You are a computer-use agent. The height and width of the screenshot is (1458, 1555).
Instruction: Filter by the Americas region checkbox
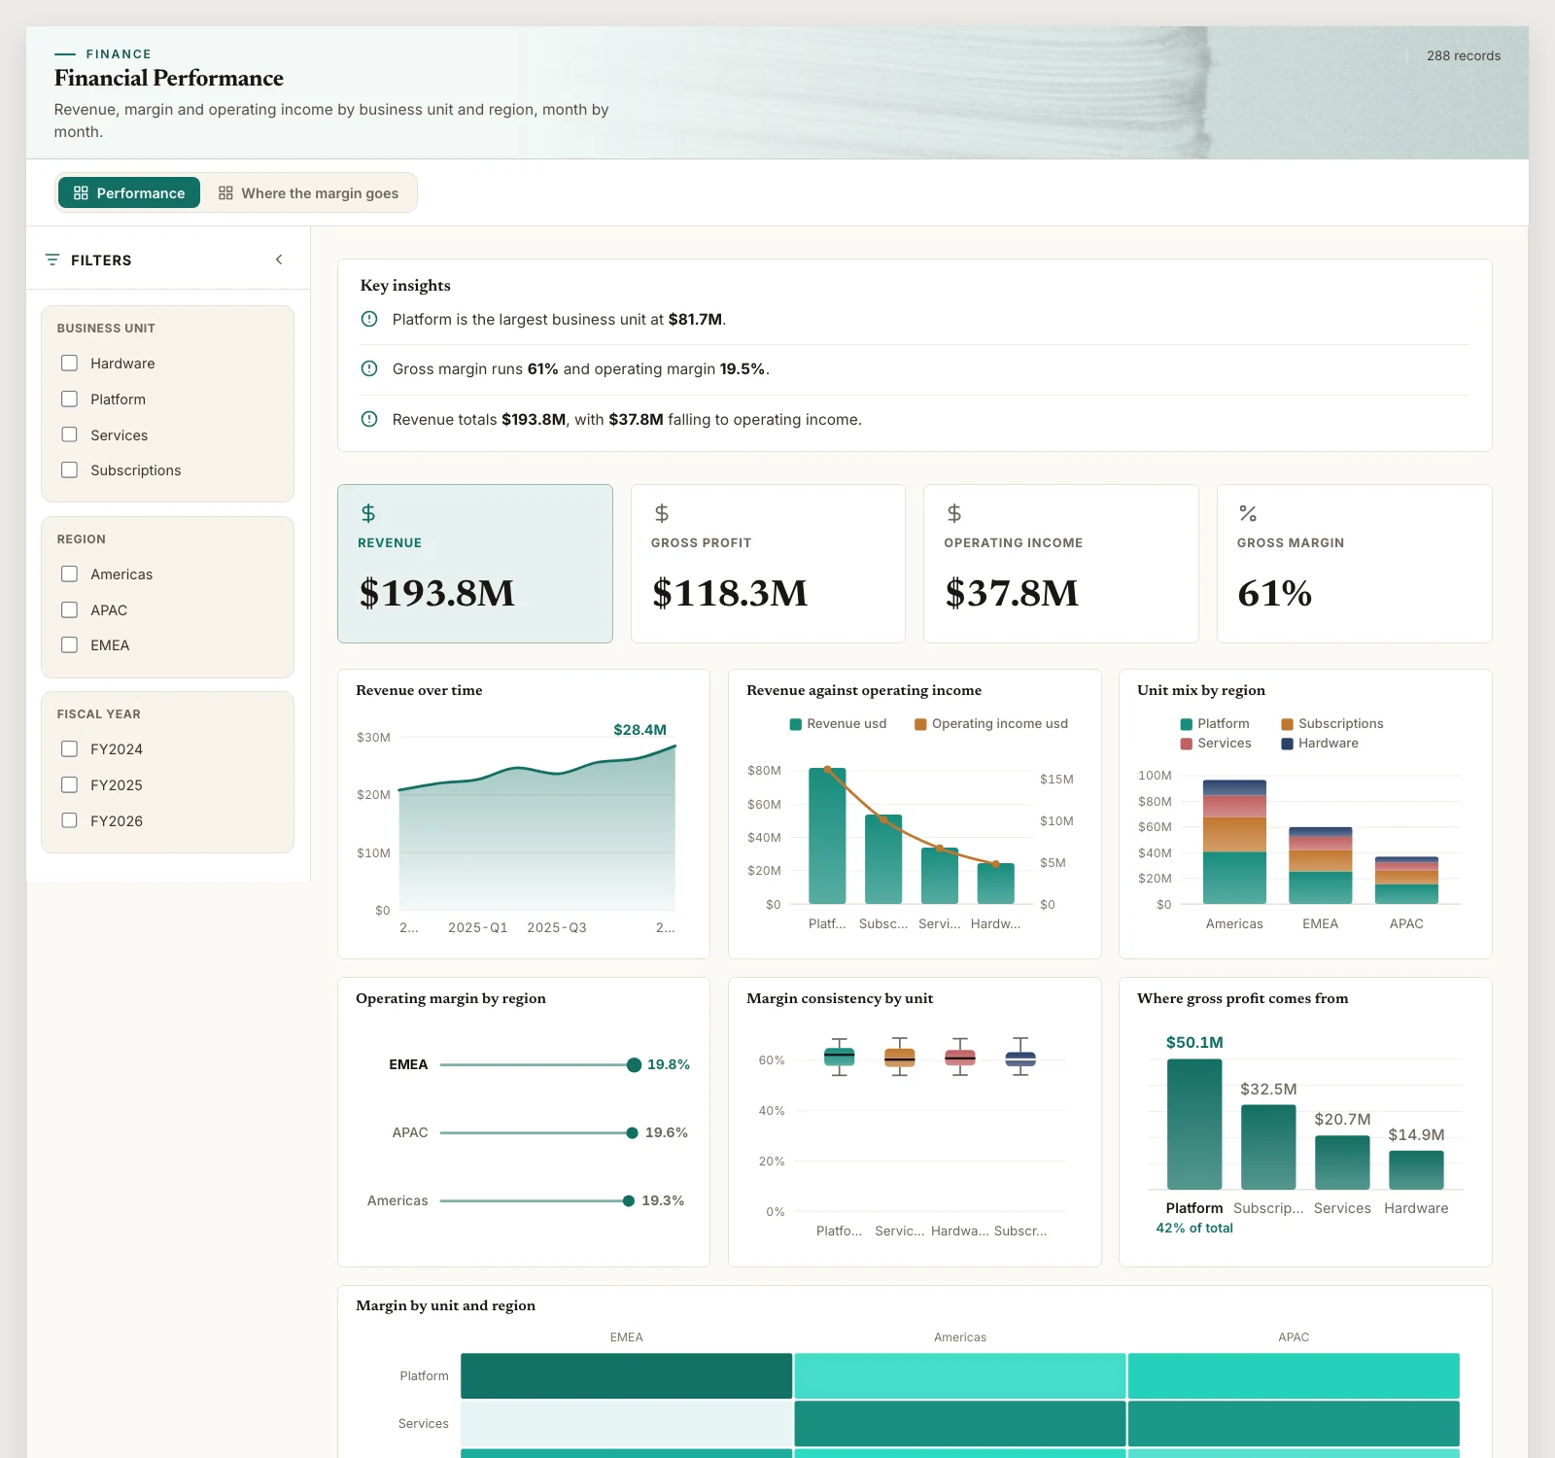coord(69,573)
